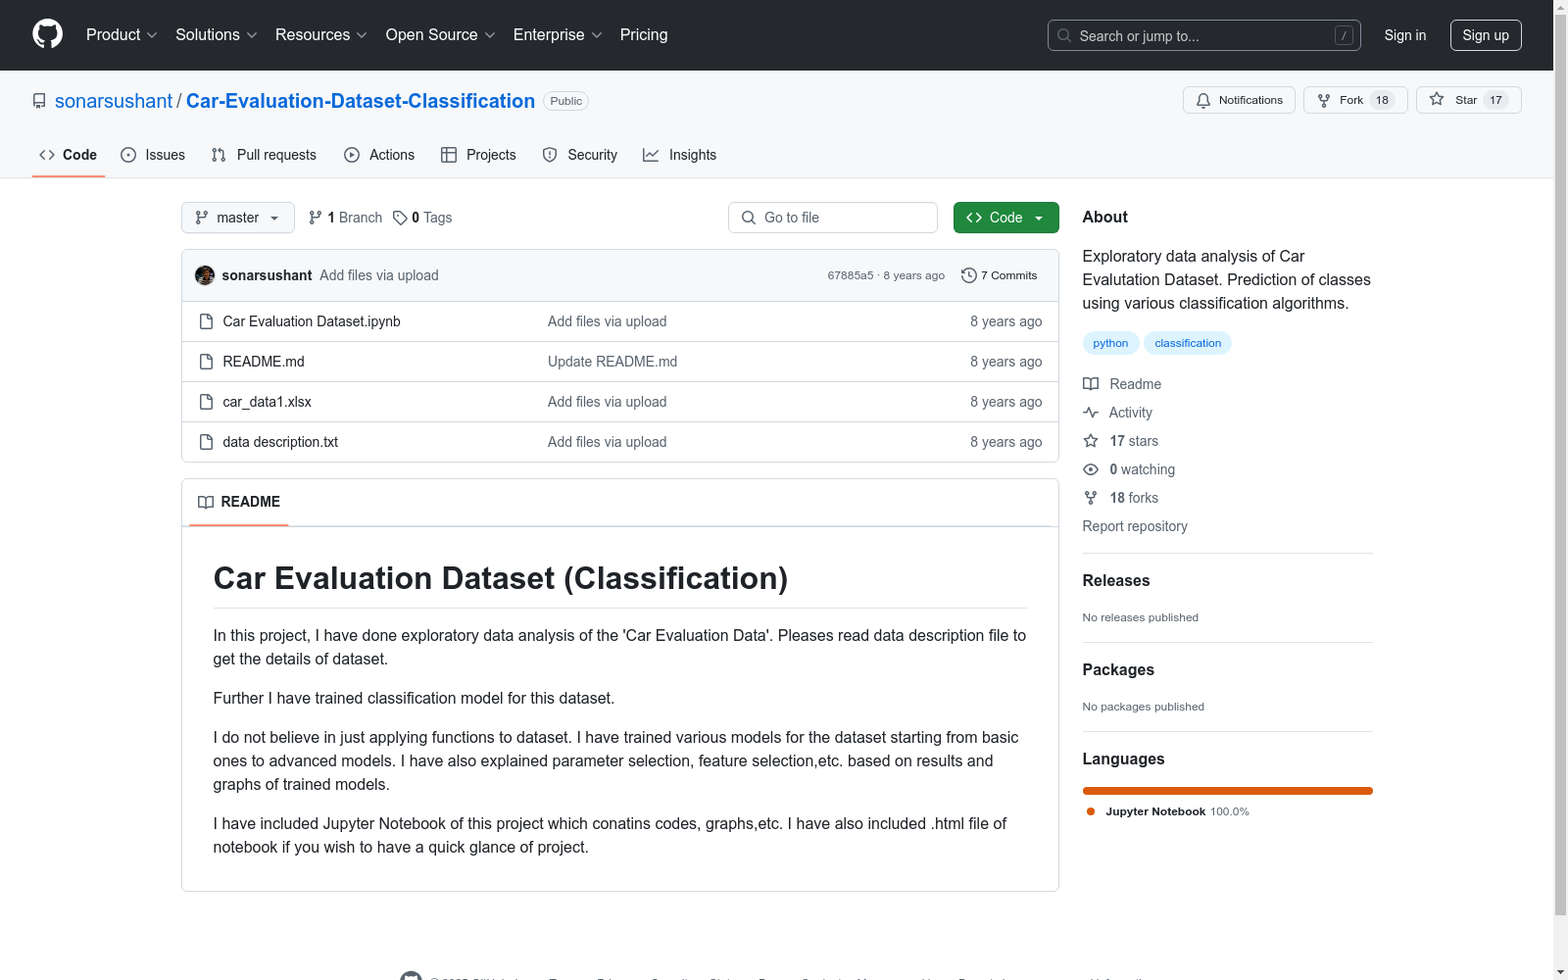Open the Packages heading link
Image resolution: width=1568 pixels, height=980 pixels.
pyautogui.click(x=1118, y=669)
